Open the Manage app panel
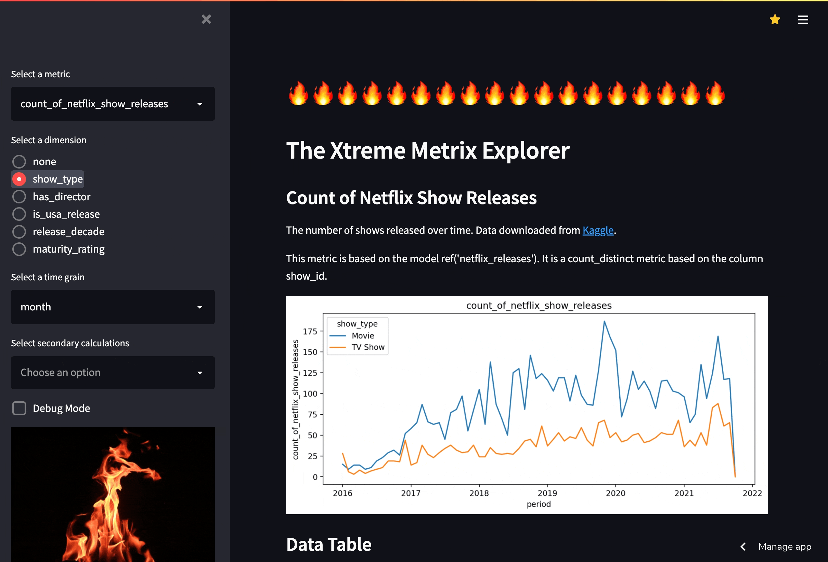This screenshot has height=562, width=828. 784,546
